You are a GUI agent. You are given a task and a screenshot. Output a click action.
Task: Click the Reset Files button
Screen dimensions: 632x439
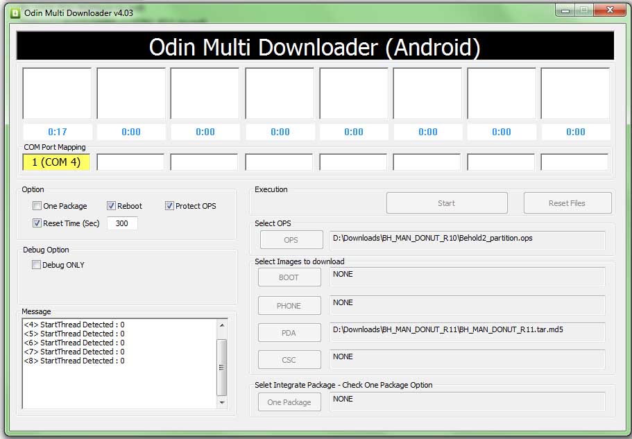point(567,203)
